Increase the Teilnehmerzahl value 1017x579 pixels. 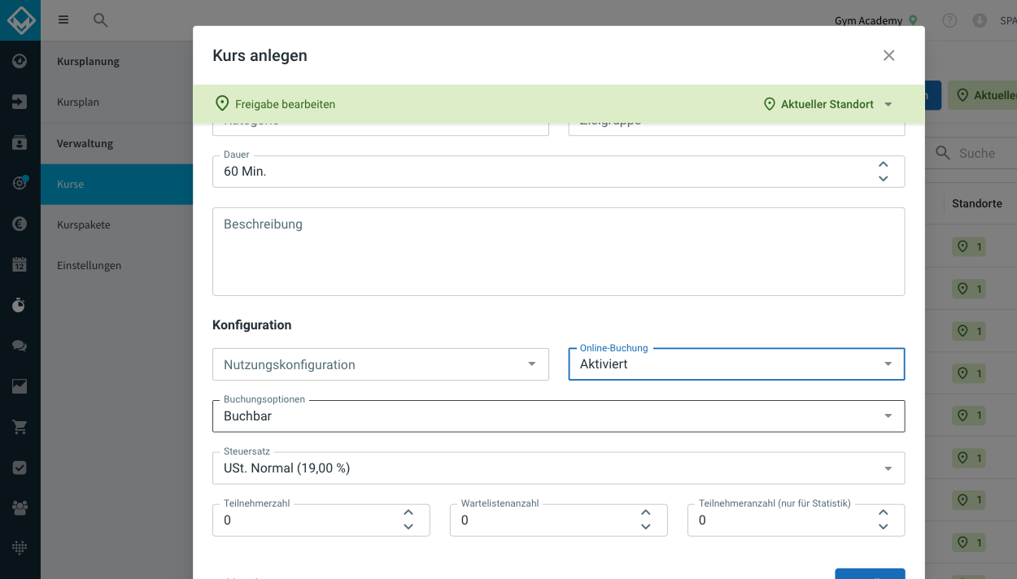408,513
